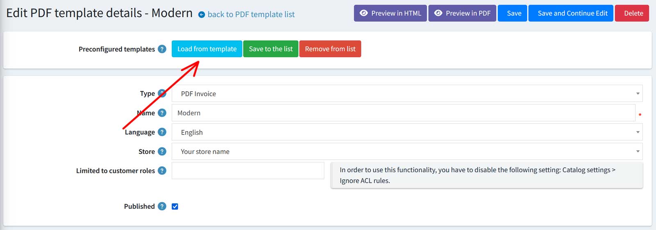Click back arrow icon before template list link
The image size is (656, 230).
202,15
